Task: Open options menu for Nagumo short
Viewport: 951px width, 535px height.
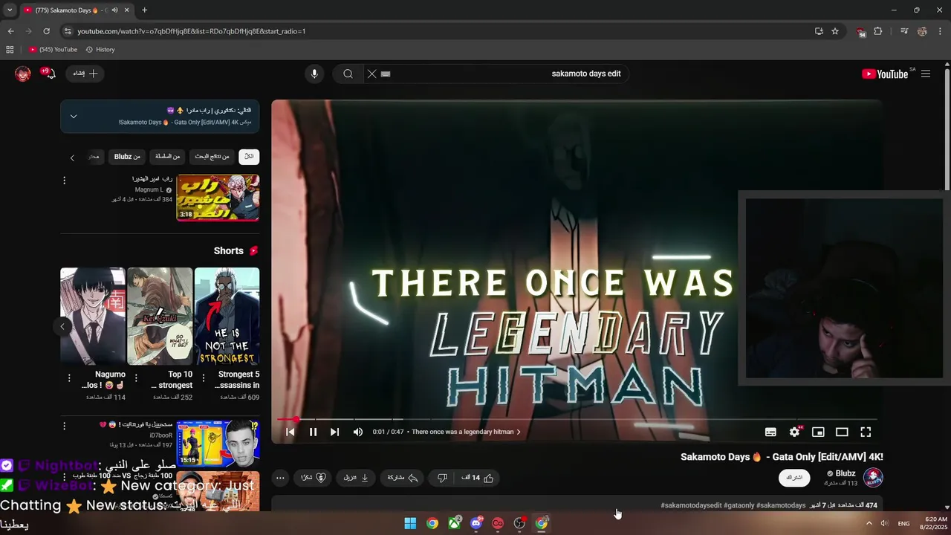Action: tap(69, 378)
